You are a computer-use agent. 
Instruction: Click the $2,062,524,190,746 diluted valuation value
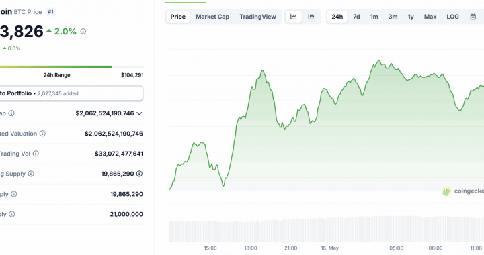pos(114,134)
